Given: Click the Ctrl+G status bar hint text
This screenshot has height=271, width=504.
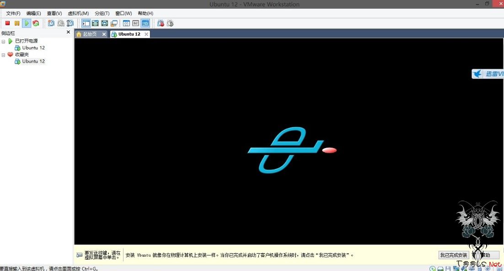Looking at the screenshot, I should [49, 268].
